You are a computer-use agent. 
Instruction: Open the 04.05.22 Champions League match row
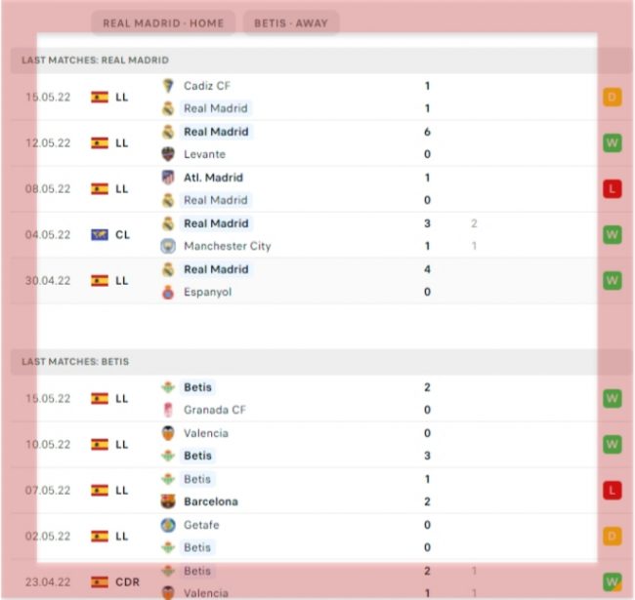coord(313,235)
